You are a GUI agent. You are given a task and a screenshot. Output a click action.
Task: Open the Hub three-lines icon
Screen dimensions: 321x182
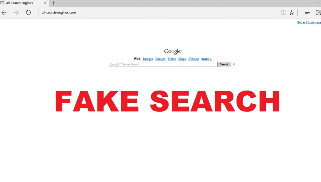307,13
